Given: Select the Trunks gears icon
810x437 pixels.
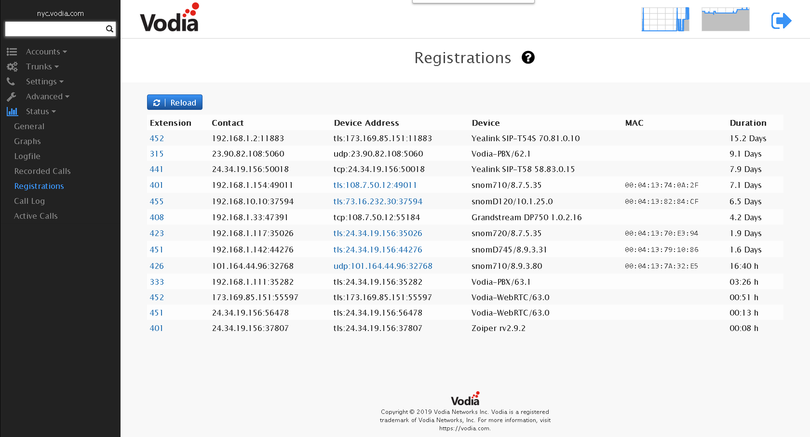Looking at the screenshot, I should click(x=12, y=66).
